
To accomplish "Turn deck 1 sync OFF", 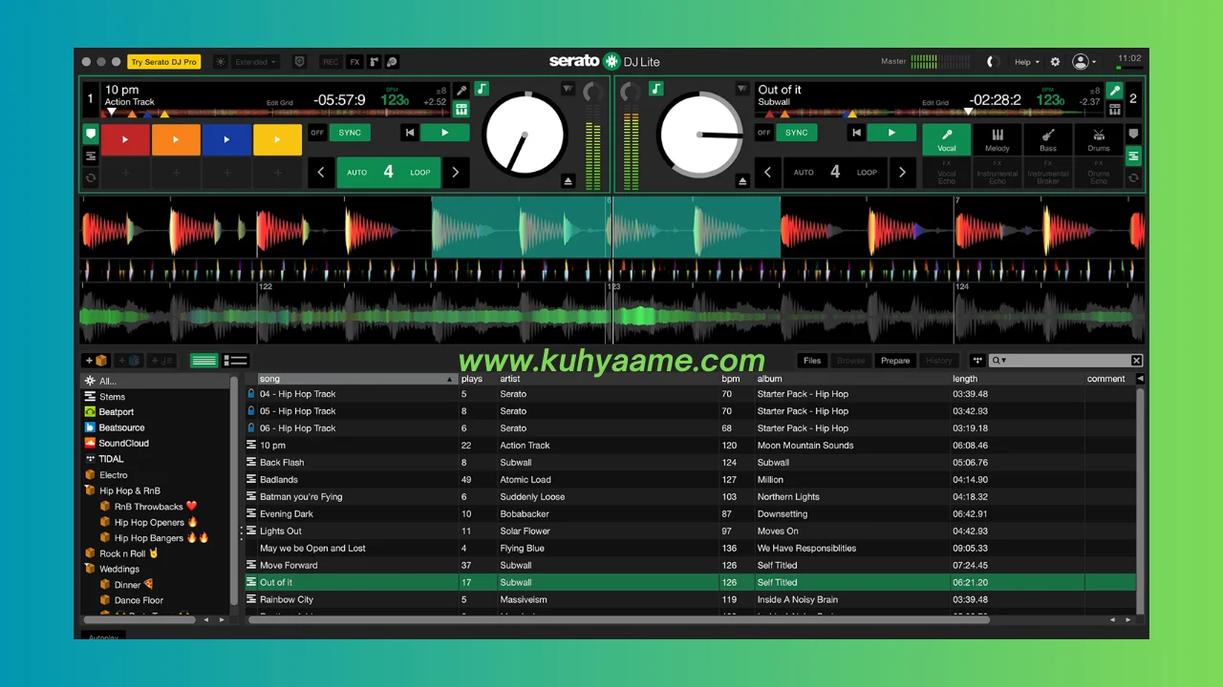I will click(318, 133).
